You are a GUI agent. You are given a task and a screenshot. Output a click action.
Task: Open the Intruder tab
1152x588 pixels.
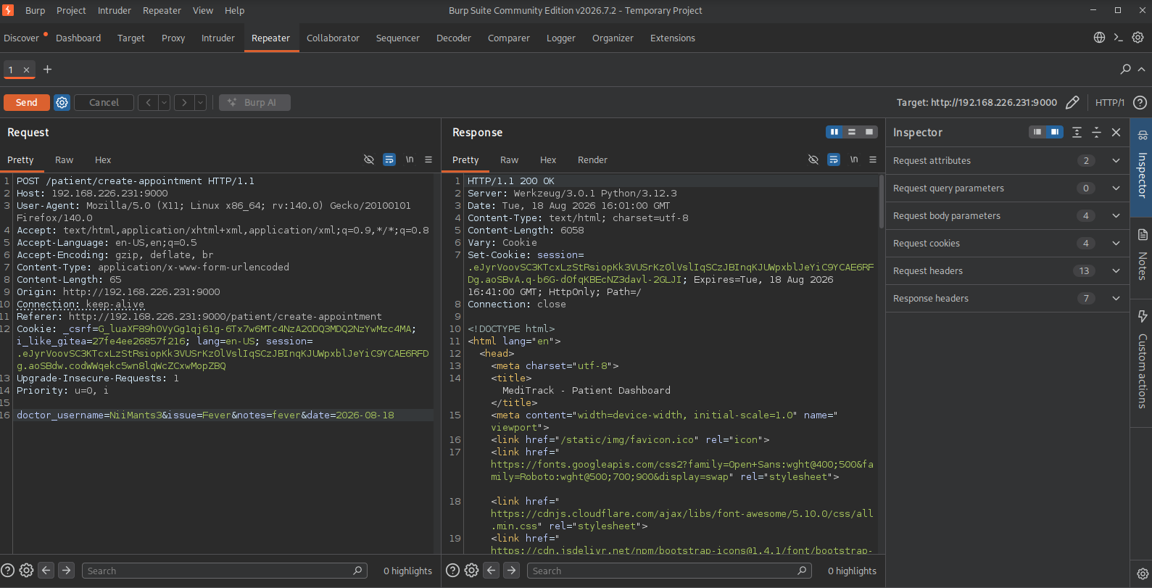pyautogui.click(x=218, y=38)
